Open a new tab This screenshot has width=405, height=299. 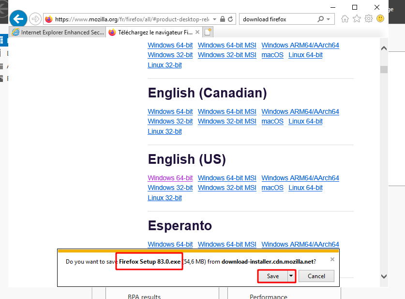point(208,32)
